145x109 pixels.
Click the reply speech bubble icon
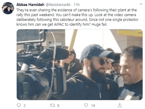(19, 105)
